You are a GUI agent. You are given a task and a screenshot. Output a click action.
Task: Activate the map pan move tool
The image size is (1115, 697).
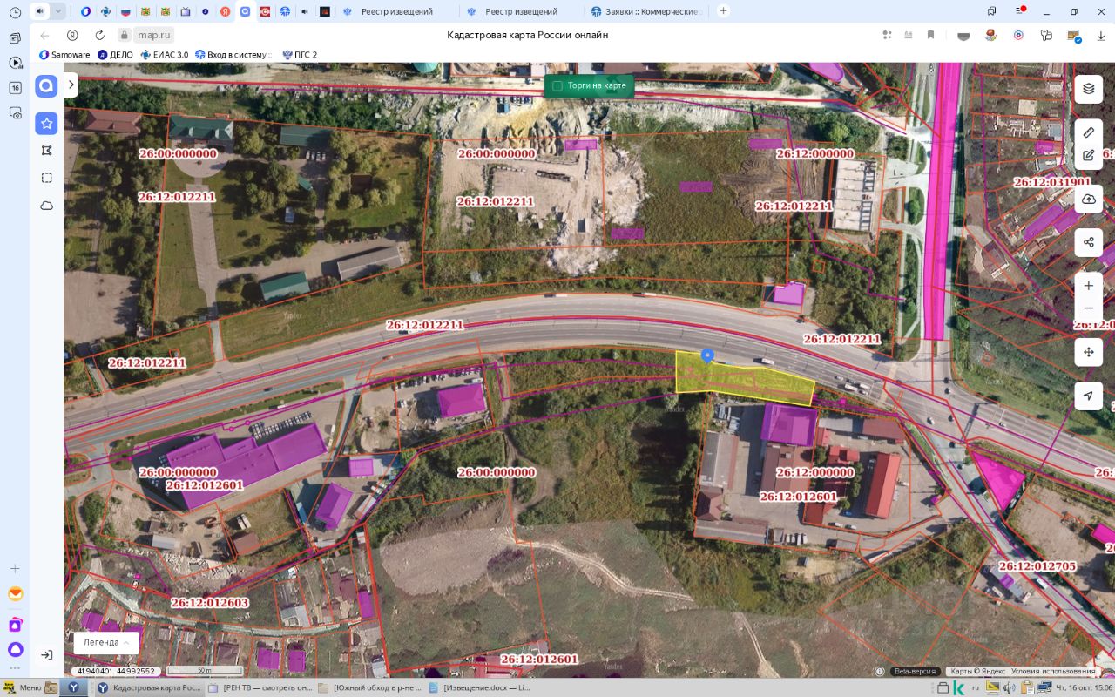click(1088, 352)
